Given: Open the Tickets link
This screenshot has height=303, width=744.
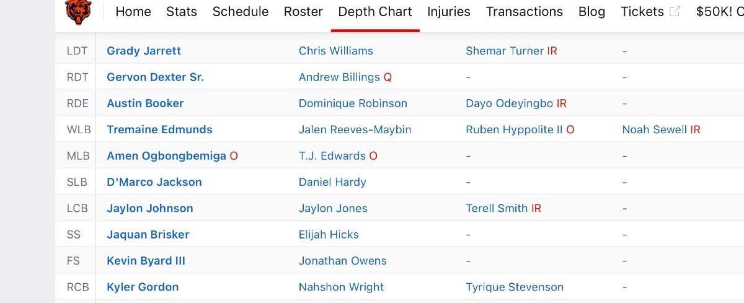Looking at the screenshot, I should [642, 12].
